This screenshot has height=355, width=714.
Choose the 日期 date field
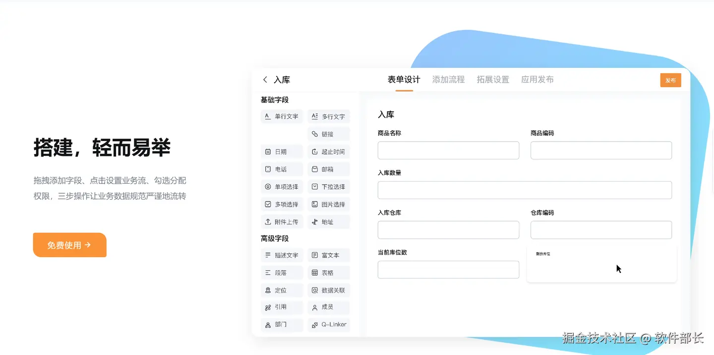click(x=282, y=152)
